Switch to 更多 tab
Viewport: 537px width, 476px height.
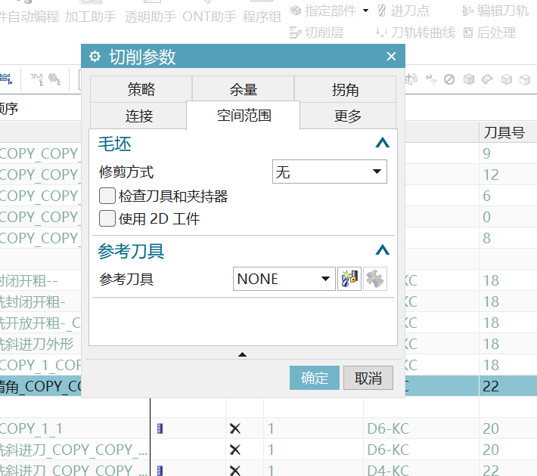[348, 116]
